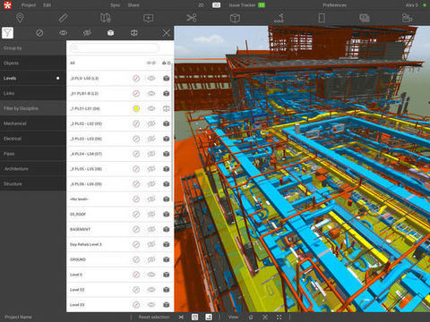
Task: Open the Project menu
Action: coord(29,5)
